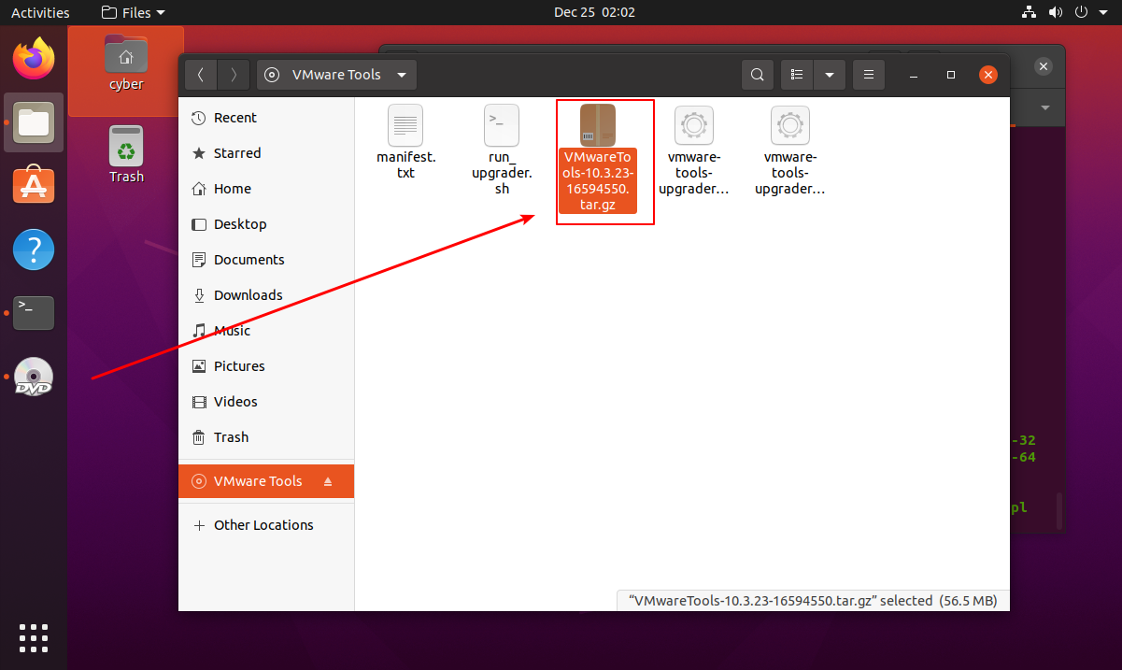Select the cyber home folder on desktop
The image size is (1122, 670).
tap(126, 64)
